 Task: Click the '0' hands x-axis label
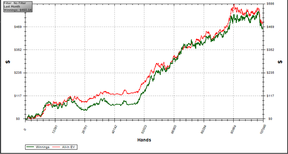(25, 129)
